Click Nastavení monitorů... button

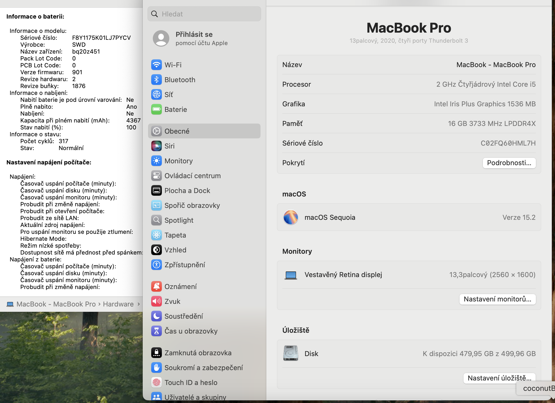pos(497,299)
